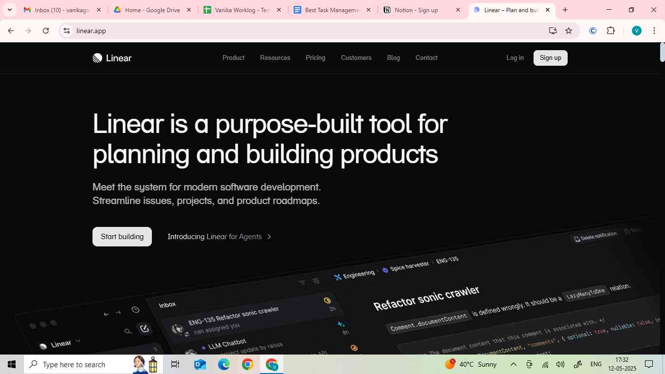The image size is (665, 374).
Task: Bookmark this page with the star icon
Action: click(569, 31)
